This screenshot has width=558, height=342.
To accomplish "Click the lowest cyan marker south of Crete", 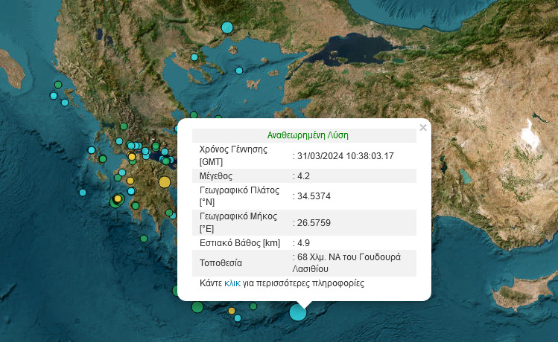I will coord(238,318).
